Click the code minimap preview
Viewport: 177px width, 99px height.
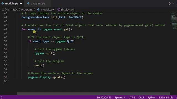pyautogui.click(x=174, y=20)
